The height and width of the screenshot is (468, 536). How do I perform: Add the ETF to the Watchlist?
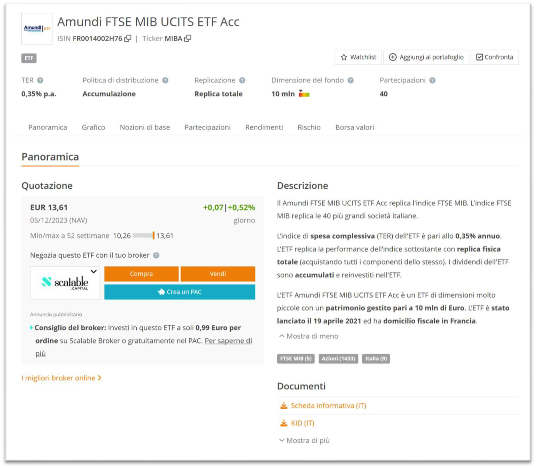(x=358, y=57)
